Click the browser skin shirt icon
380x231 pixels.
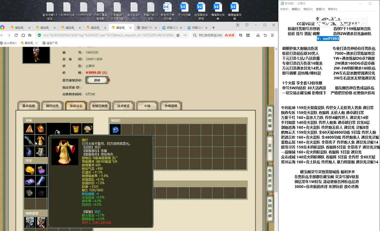(247, 25)
